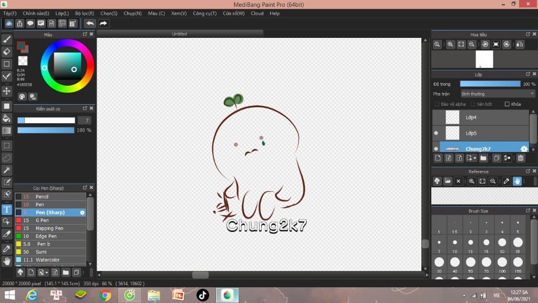Open the Lớp(L) menu
The width and height of the screenshot is (538, 303).
(x=62, y=13)
